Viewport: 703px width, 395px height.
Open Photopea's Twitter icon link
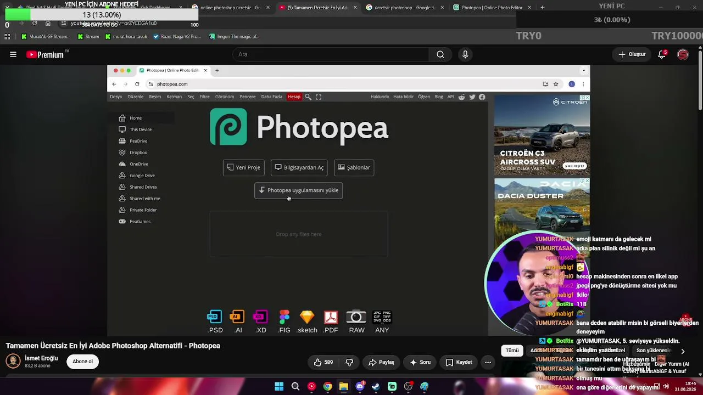tap(472, 97)
